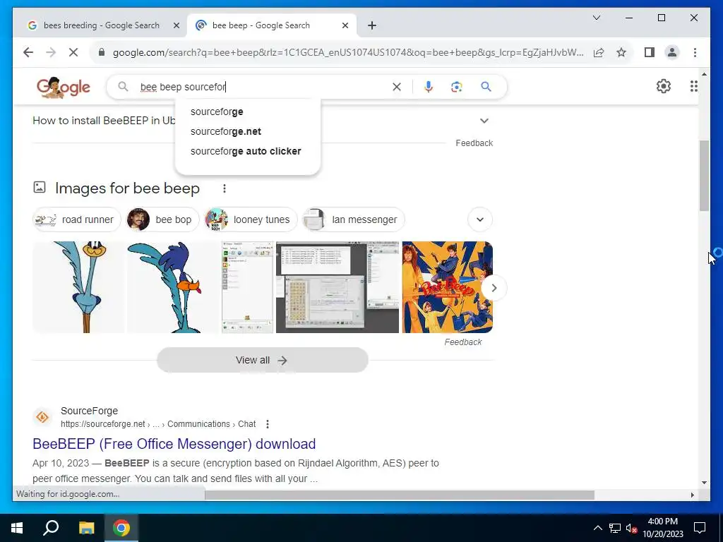Show hidden system tray icons
This screenshot has height=542, width=723.
tap(597, 528)
